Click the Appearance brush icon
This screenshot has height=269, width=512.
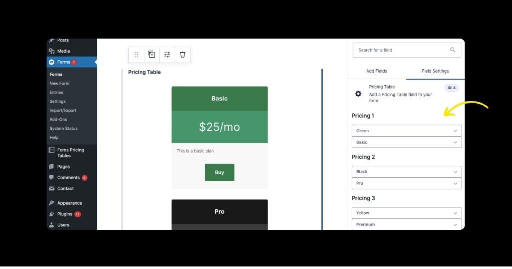(x=51, y=203)
